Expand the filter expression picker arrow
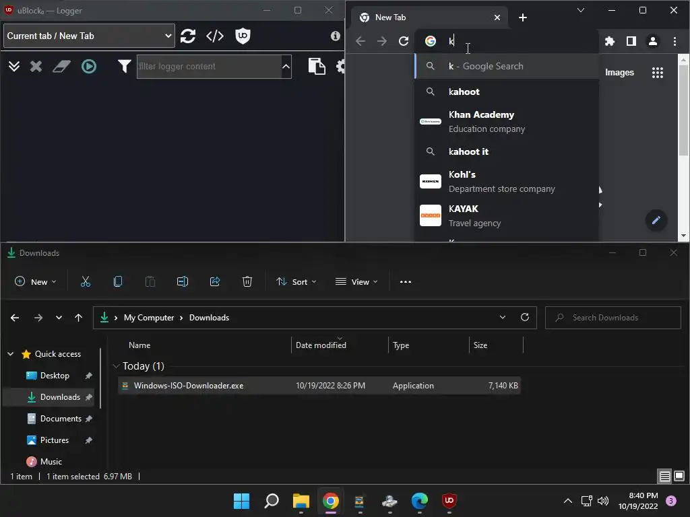Viewport: 690px width, 517px height. point(286,67)
